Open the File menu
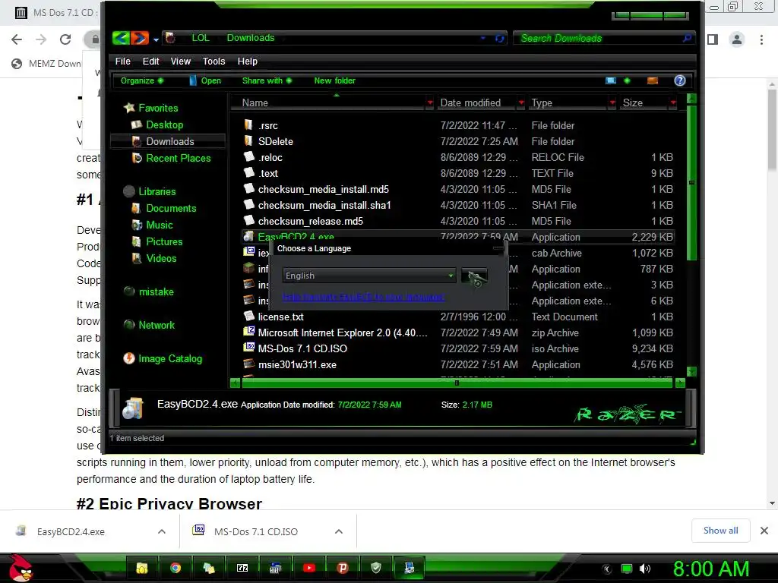778x583 pixels. (x=122, y=61)
